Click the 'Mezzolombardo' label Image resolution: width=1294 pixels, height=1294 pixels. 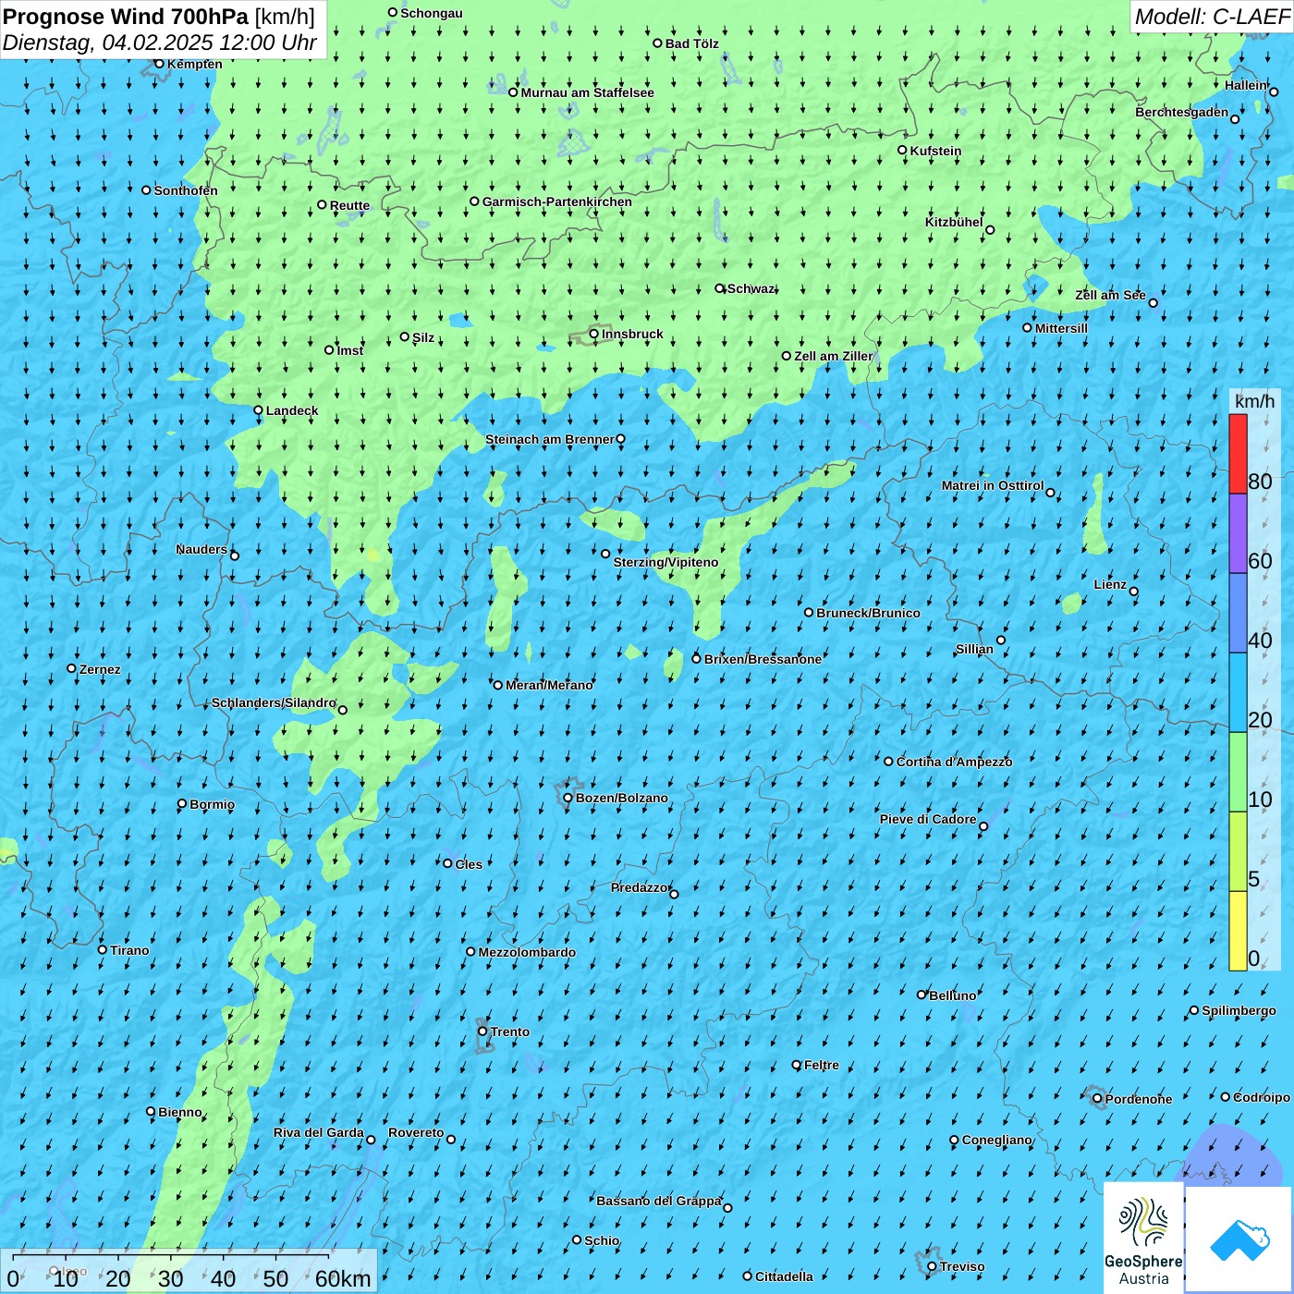click(x=527, y=952)
